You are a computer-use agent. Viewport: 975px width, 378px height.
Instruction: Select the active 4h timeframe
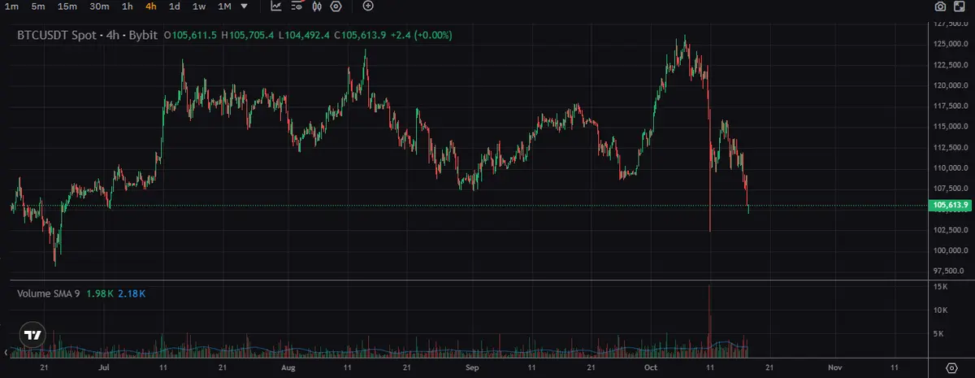tap(151, 7)
